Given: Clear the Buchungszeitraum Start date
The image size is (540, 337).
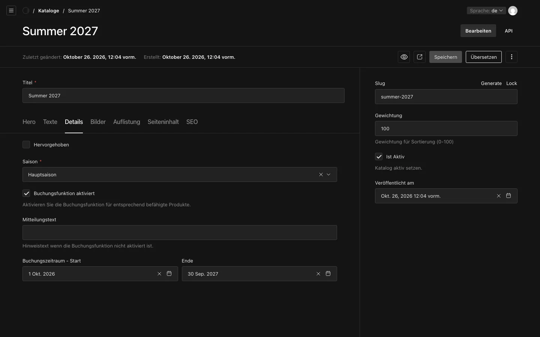Looking at the screenshot, I should 159,274.
